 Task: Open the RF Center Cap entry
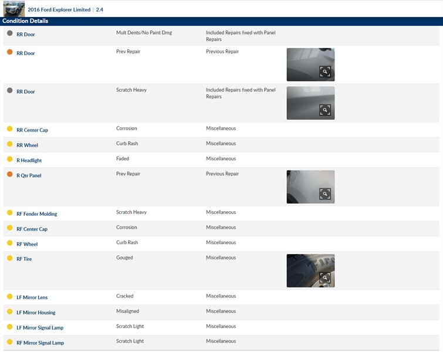[x=32, y=229]
